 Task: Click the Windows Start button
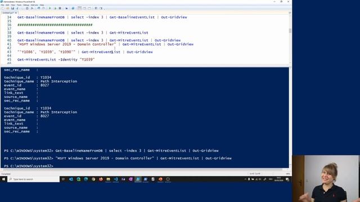click(x=3, y=179)
